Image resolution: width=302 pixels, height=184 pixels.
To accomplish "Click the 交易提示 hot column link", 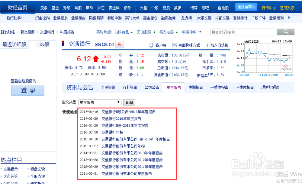I will [x=11, y=169].
